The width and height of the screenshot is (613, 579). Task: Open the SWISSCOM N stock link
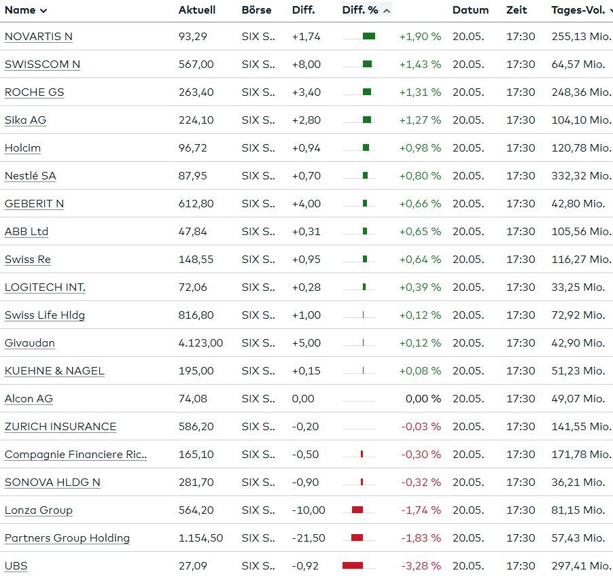42,64
